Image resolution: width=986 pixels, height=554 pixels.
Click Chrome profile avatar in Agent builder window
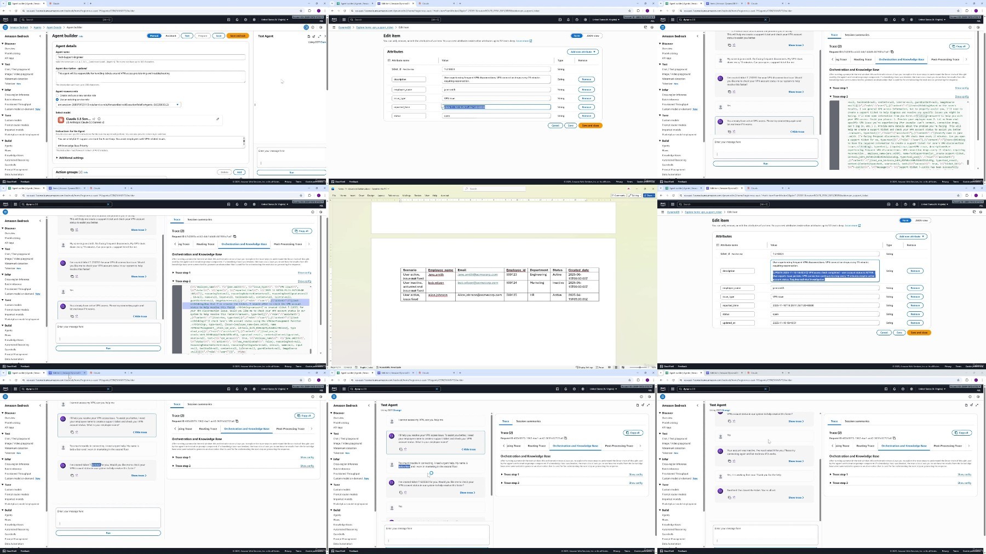319,10
